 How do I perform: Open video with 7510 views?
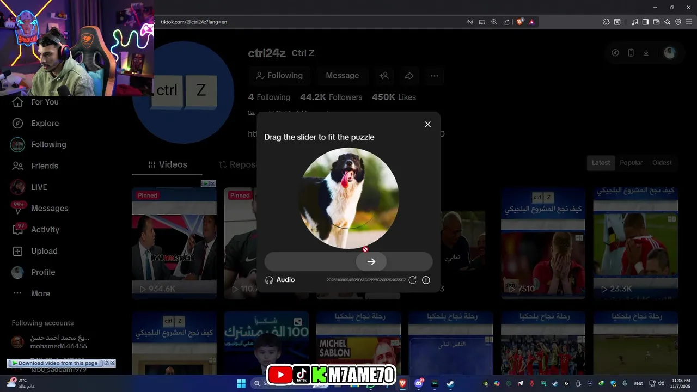pyautogui.click(x=543, y=243)
